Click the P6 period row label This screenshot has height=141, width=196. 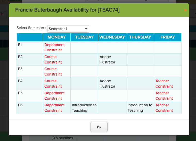(20, 105)
